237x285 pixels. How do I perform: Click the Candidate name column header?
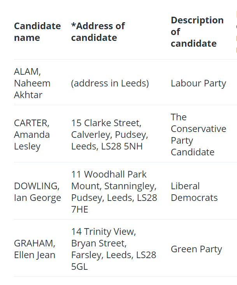[37, 32]
